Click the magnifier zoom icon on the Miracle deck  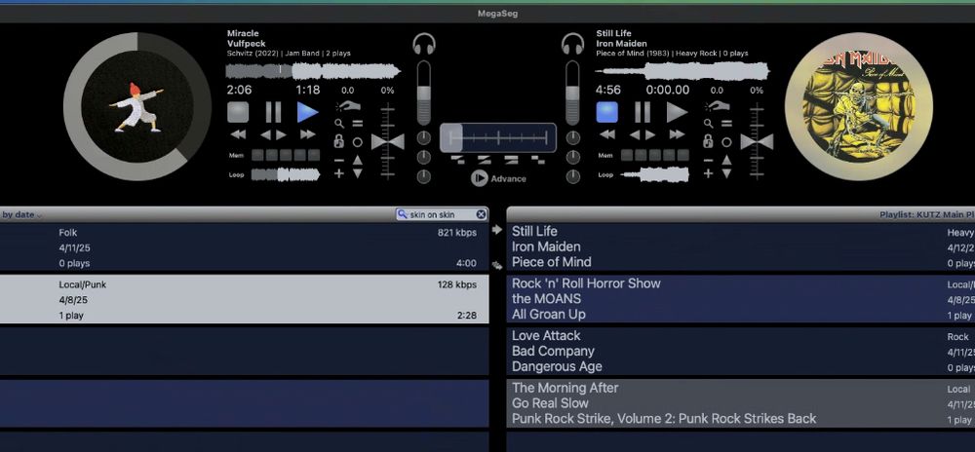(x=339, y=124)
